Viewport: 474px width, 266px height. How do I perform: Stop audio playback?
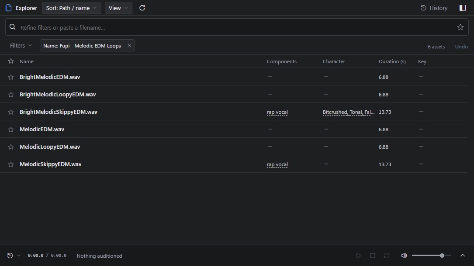point(372,256)
